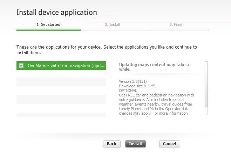This screenshot has width=231, height=159.
Task: Click the progress segment under Finish
Action: [x=177, y=30]
